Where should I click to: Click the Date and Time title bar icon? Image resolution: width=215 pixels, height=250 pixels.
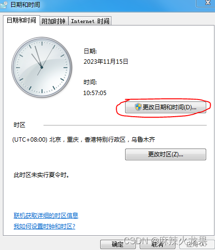point(3,5)
